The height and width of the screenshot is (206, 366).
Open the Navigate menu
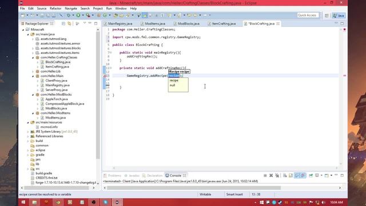71,9
